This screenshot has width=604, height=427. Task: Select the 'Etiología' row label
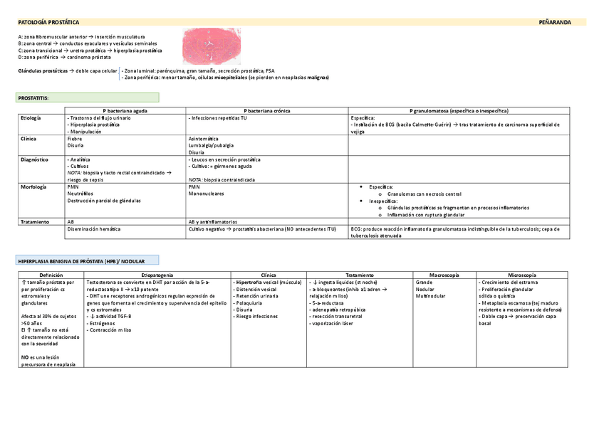31,118
